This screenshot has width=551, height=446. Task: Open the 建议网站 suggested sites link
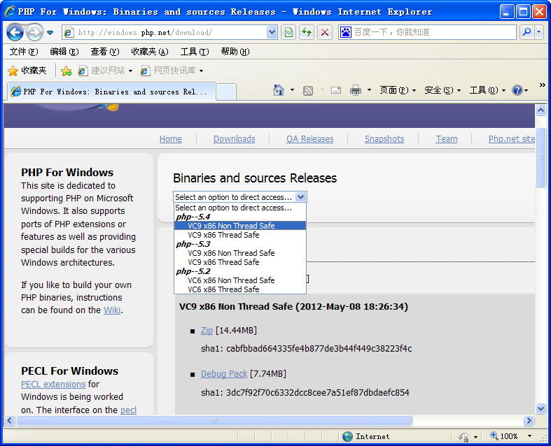coord(105,71)
